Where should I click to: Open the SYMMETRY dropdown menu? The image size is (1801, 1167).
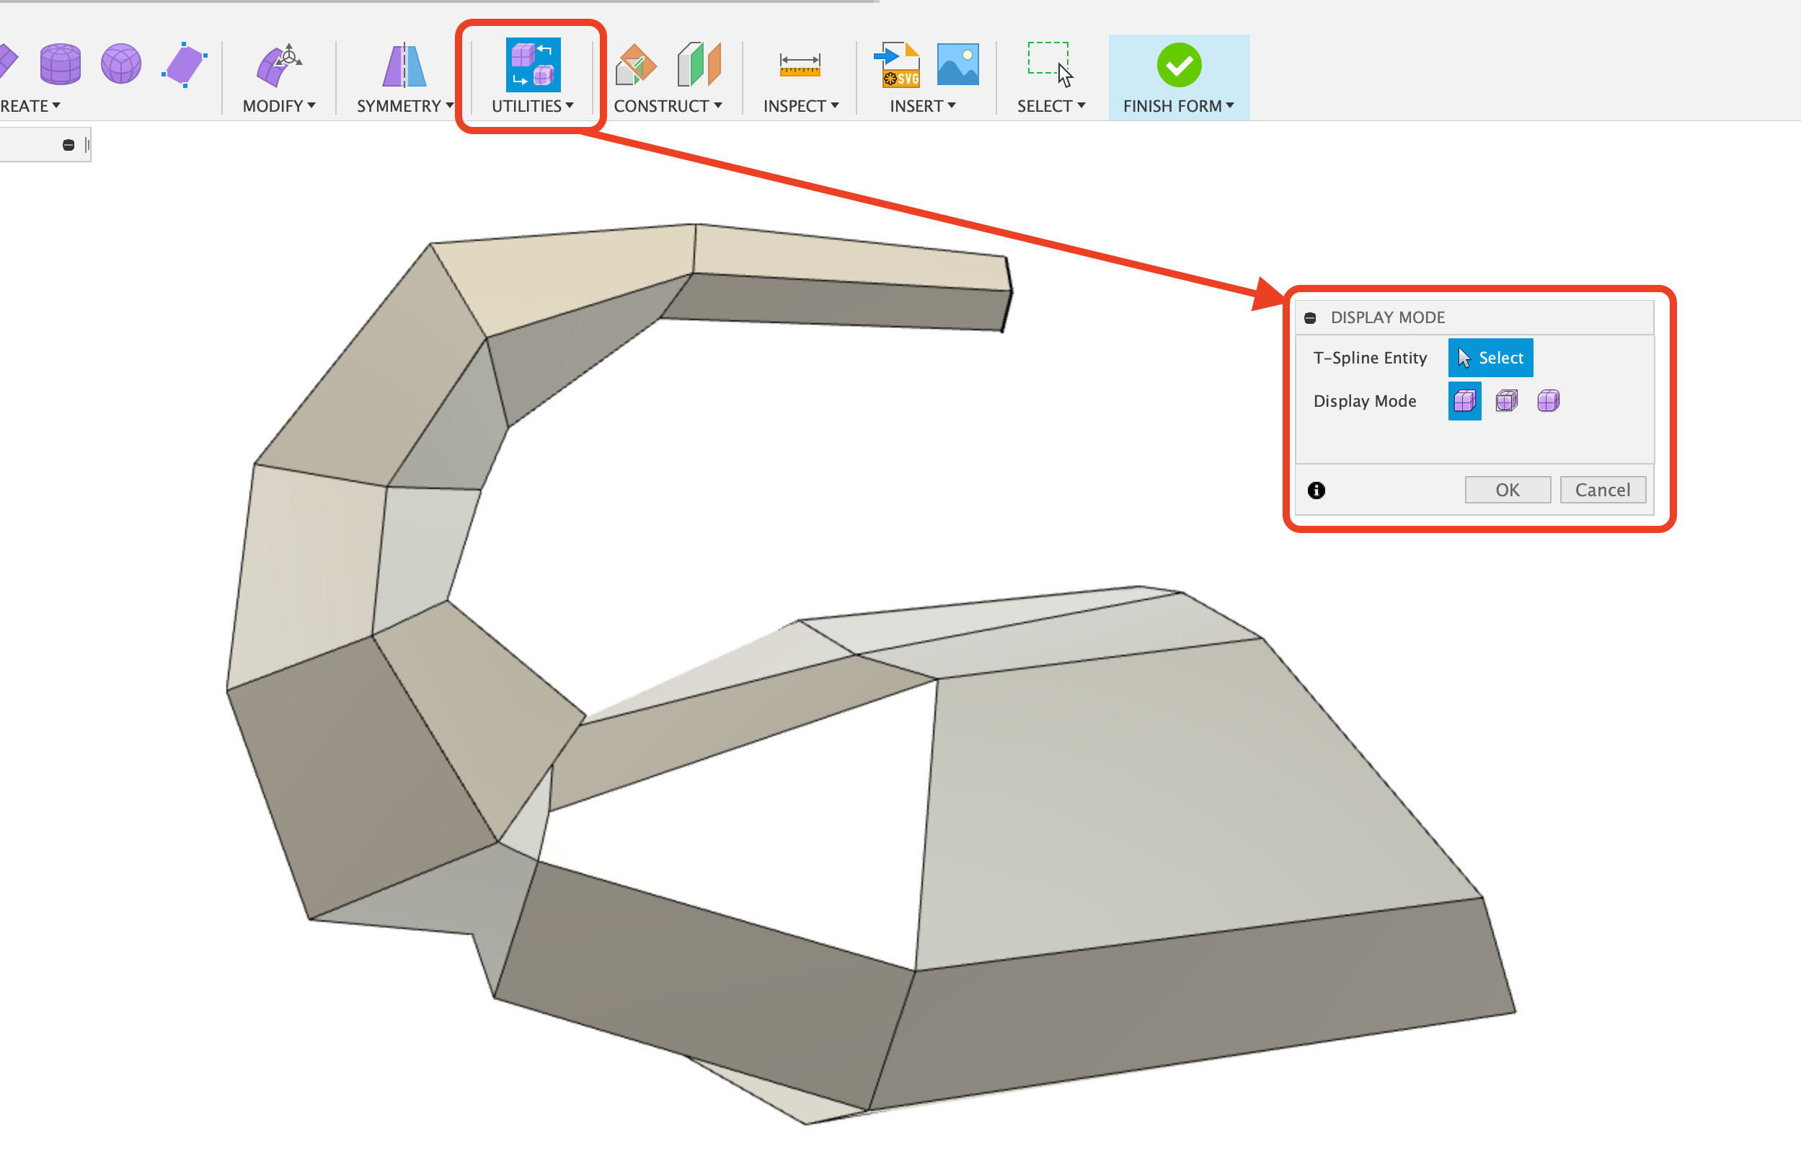(x=405, y=106)
